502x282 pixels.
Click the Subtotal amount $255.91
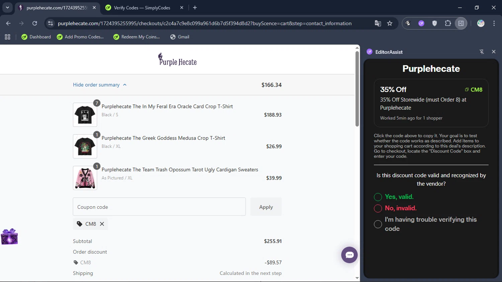273,241
